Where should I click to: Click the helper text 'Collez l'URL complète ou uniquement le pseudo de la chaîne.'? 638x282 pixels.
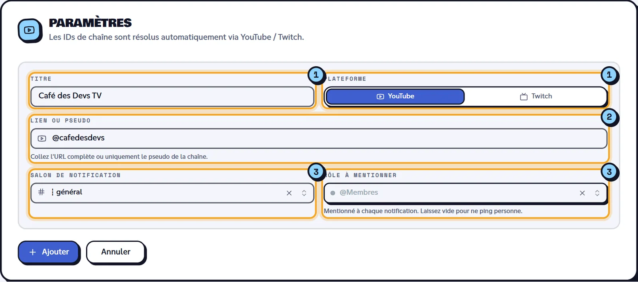point(119,157)
